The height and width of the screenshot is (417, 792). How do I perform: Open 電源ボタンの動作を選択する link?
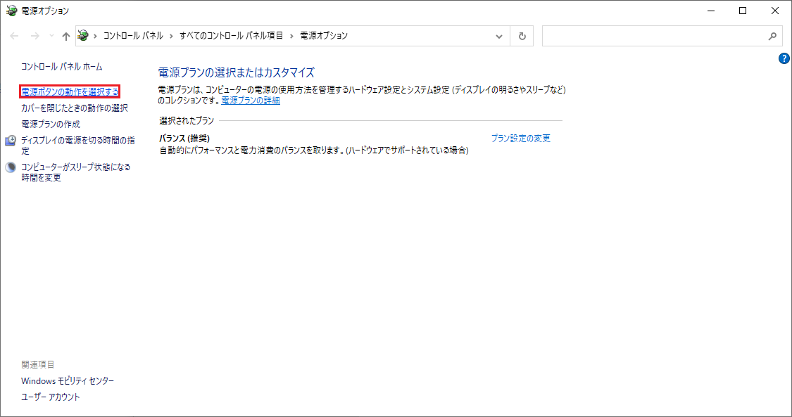[70, 91]
